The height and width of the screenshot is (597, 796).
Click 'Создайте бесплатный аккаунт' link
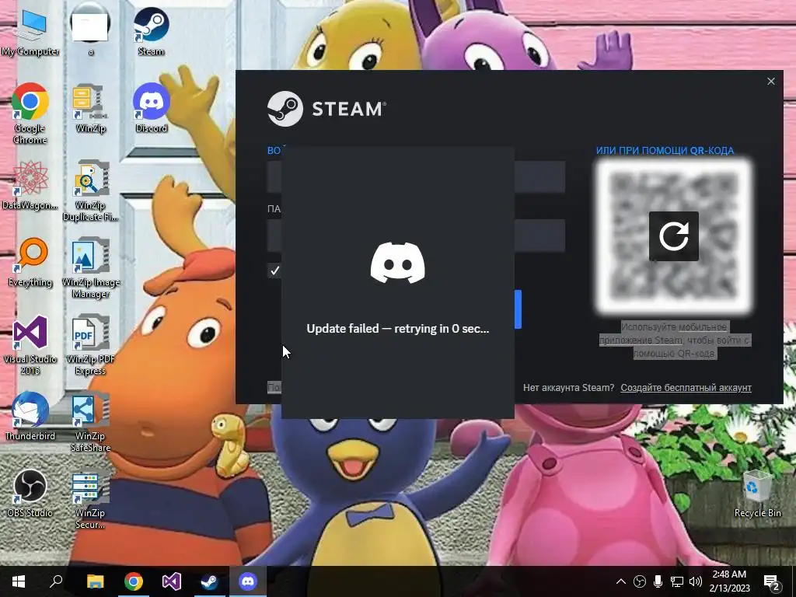point(686,387)
